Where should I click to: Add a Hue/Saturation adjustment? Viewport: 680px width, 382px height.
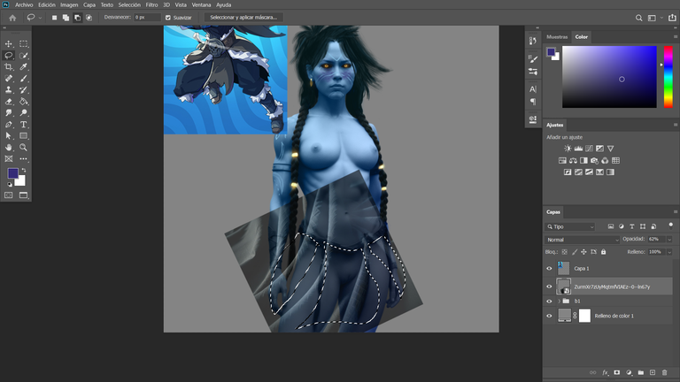click(x=562, y=161)
